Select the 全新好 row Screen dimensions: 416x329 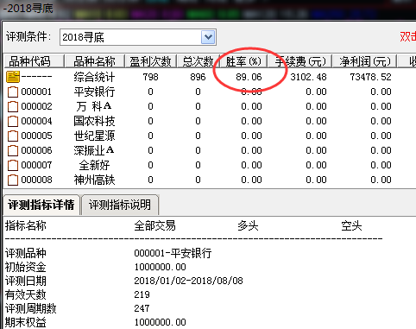click(x=94, y=165)
